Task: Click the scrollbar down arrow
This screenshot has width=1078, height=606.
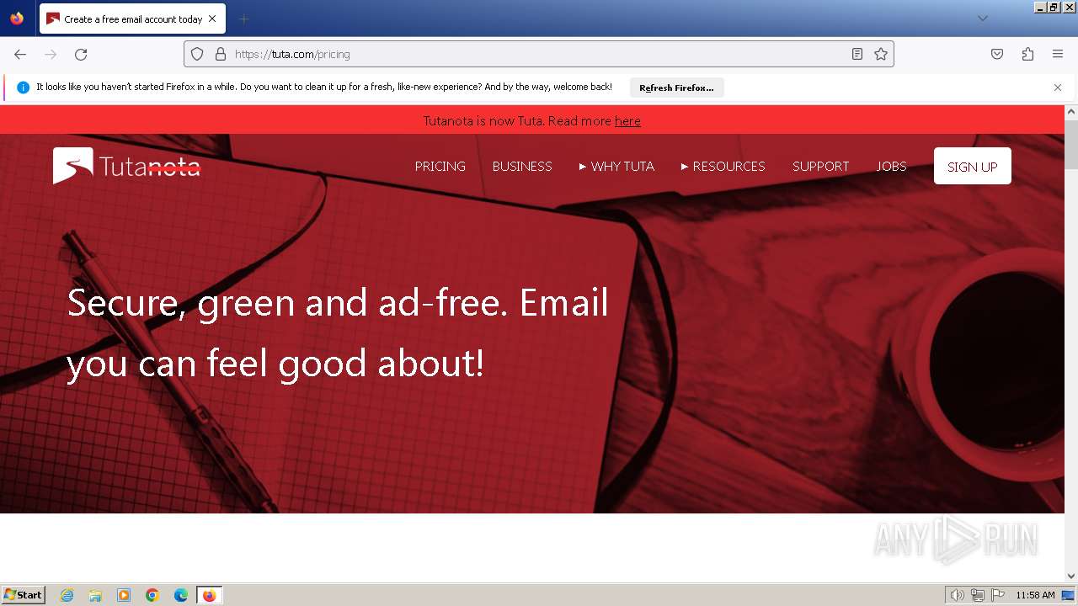Action: click(1071, 576)
